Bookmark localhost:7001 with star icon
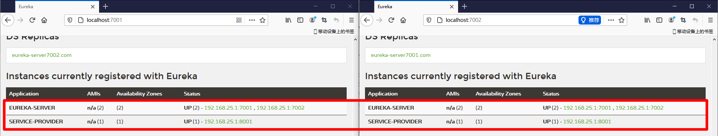This screenshot has height=136, width=718. (263, 20)
